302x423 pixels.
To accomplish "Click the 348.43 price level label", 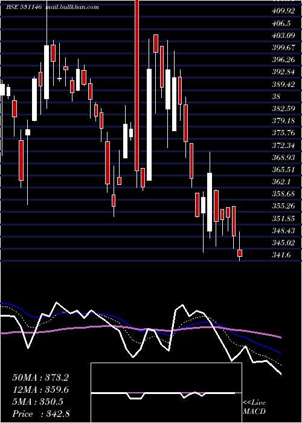I will (283, 231).
